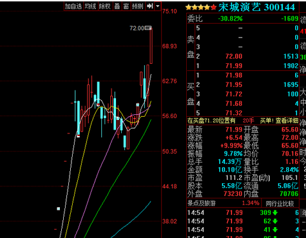Click the sector change value 1.34%

click(x=251, y=203)
